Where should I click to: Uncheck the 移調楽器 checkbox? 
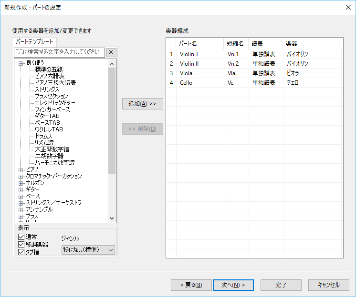pyautogui.click(x=21, y=245)
